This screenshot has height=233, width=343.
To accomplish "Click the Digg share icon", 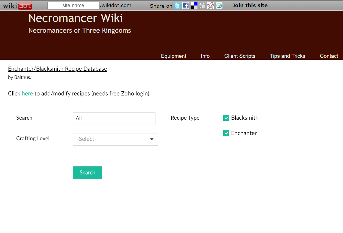I will (x=202, y=6).
